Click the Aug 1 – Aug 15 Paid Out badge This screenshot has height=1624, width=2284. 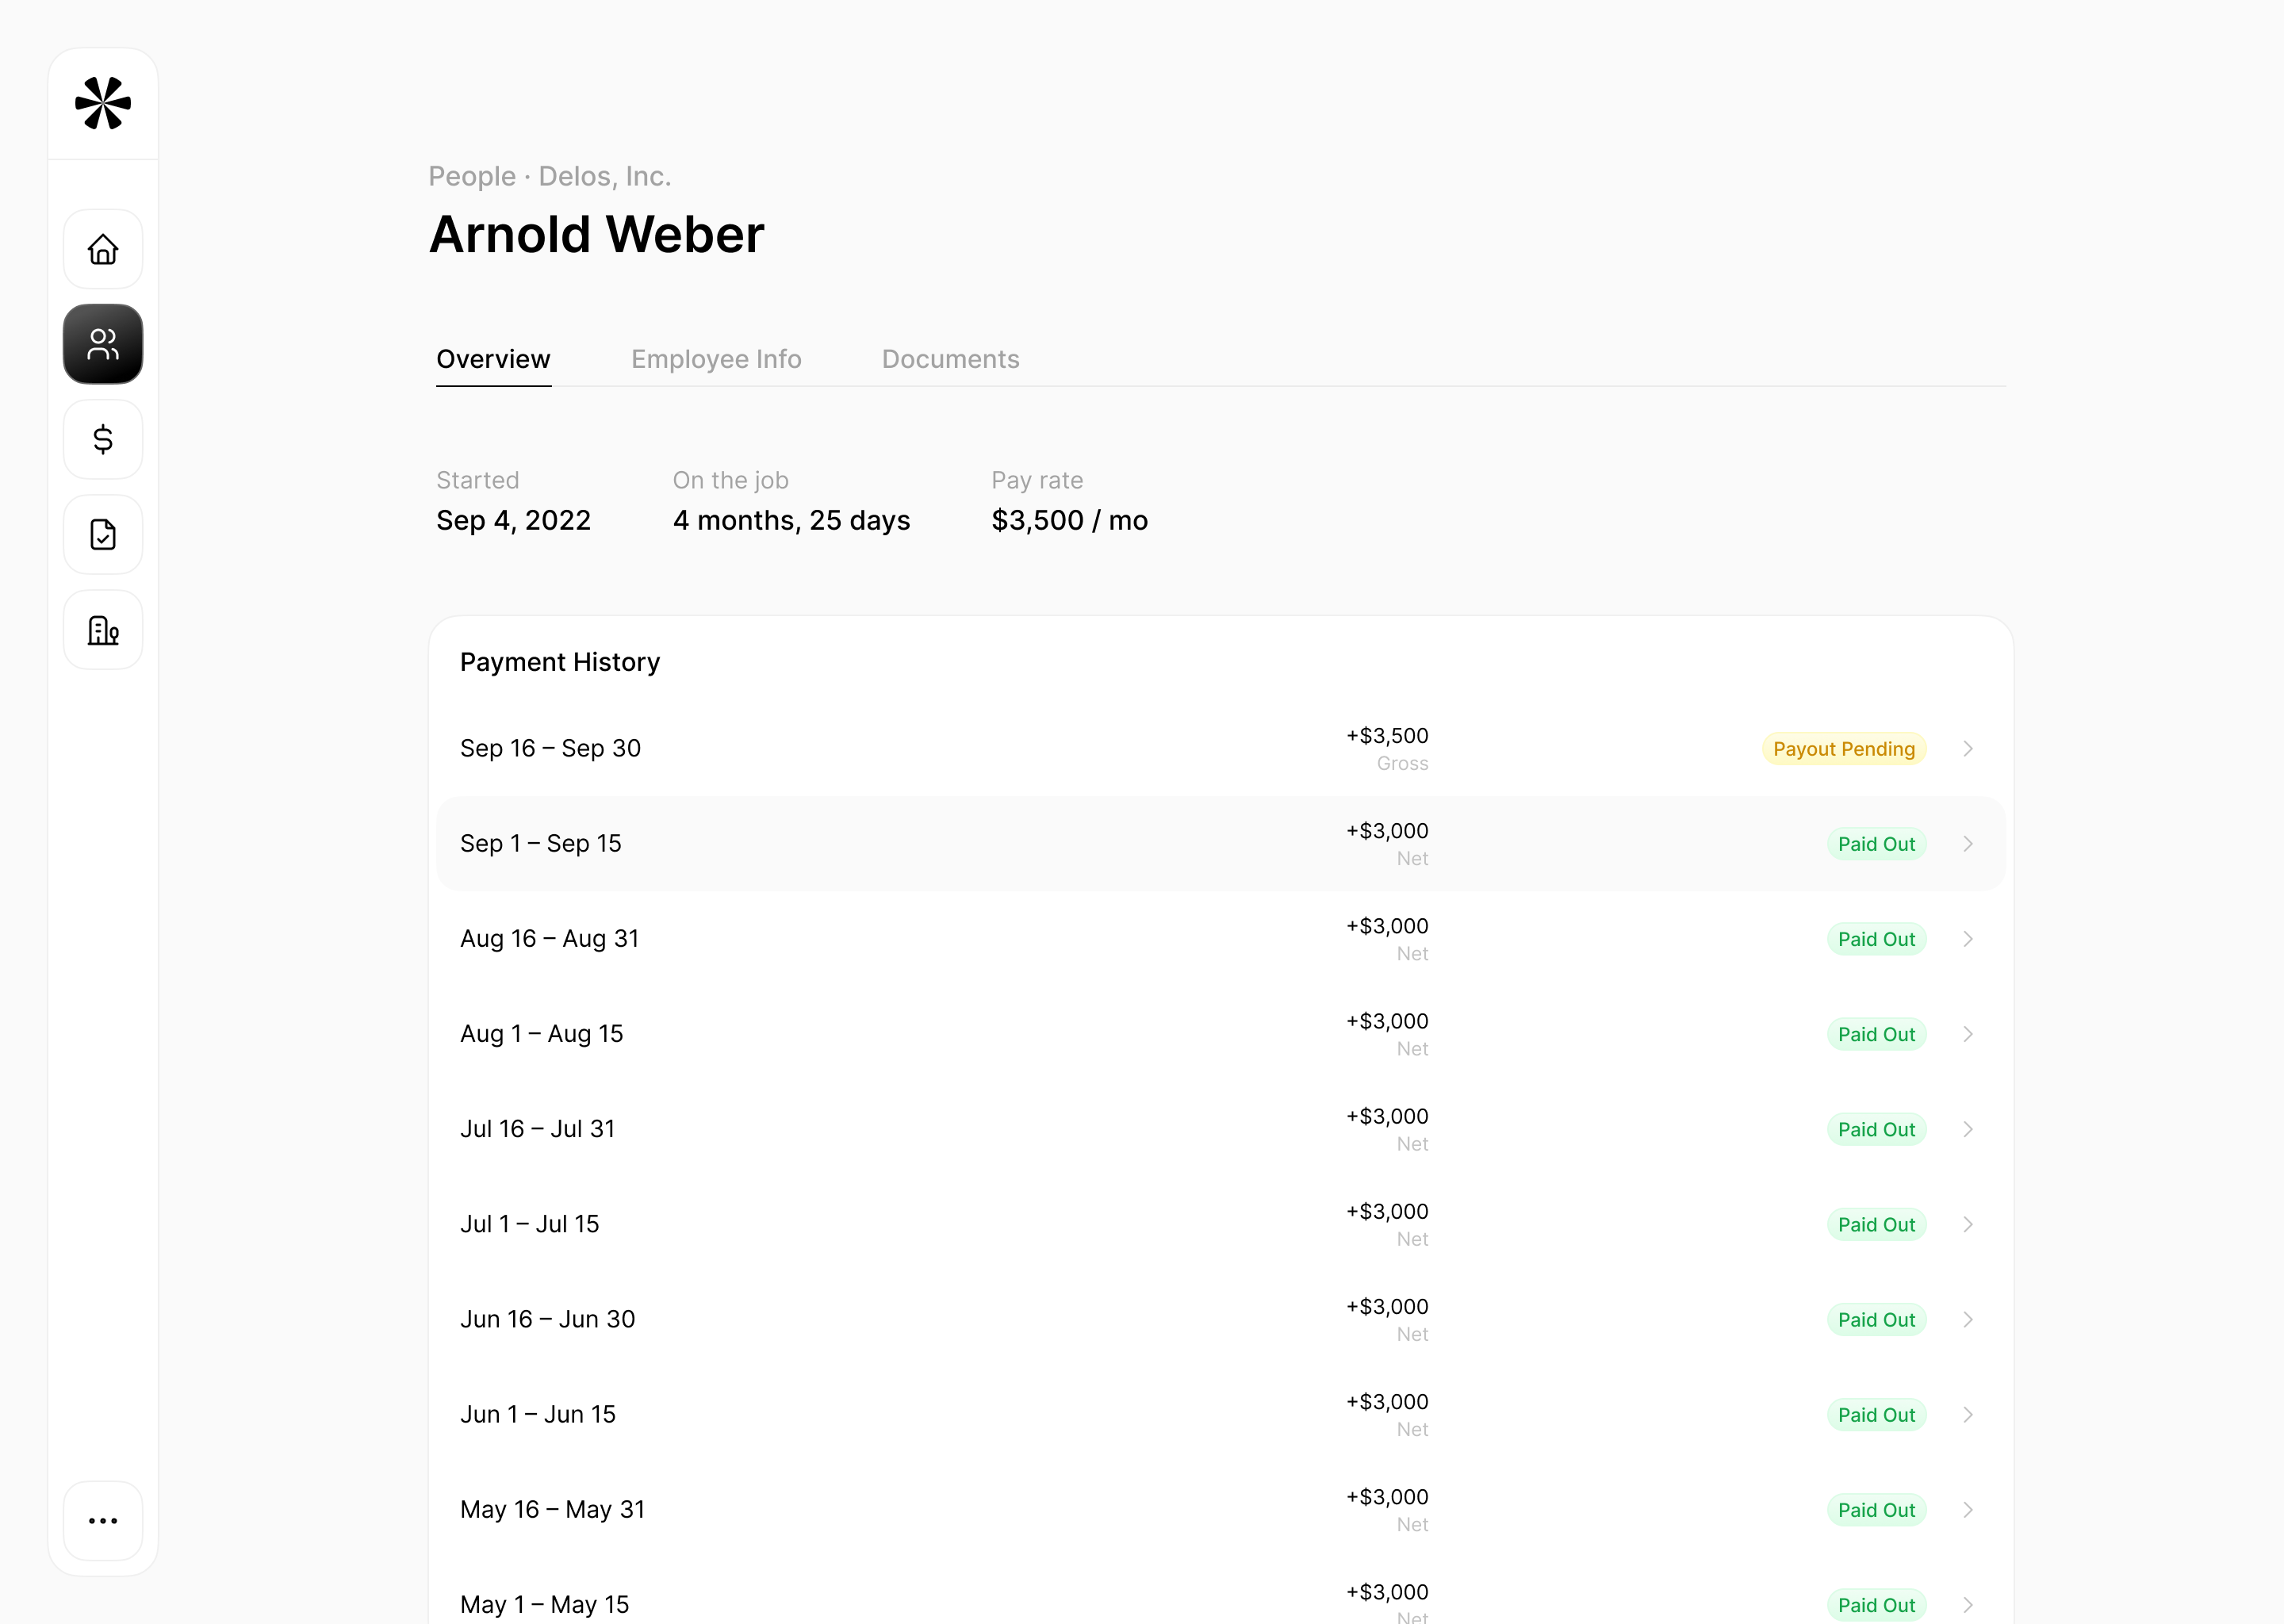pos(1876,1033)
